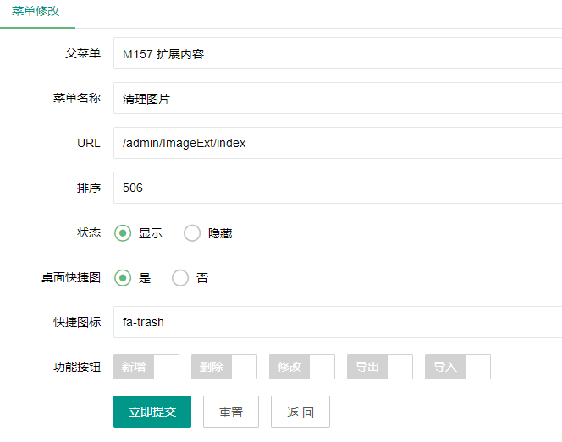Image resolution: width=562 pixels, height=442 pixels.
Task: Focus the URL field with /admin/ImageExt/index
Action: click(337, 143)
